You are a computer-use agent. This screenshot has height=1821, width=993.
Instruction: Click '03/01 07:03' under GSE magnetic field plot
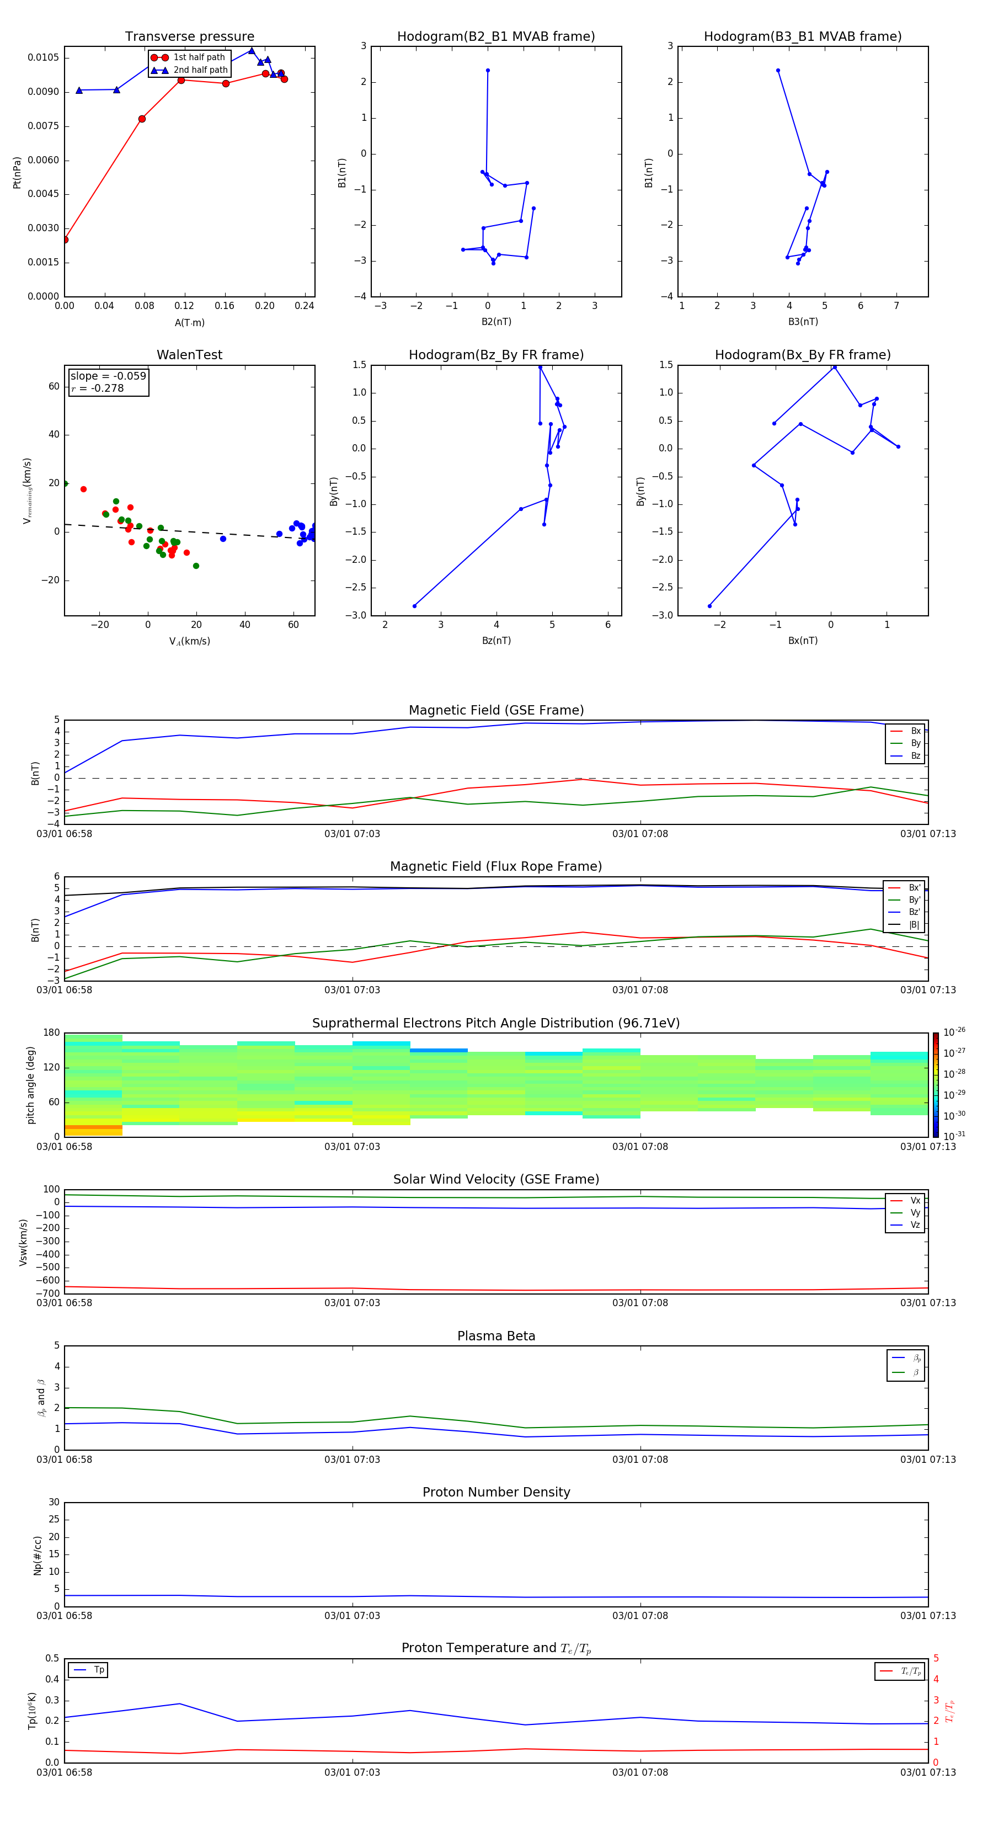352,833
